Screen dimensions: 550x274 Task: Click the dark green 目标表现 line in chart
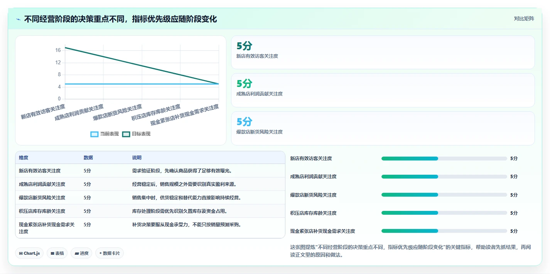(142, 66)
